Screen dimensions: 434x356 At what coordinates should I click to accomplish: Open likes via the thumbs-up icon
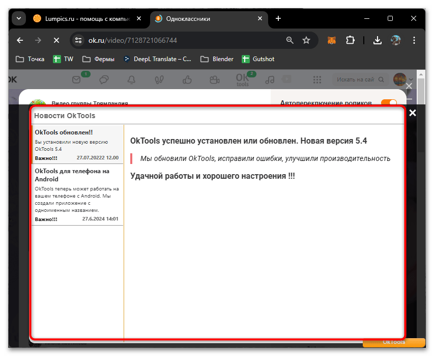point(186,79)
